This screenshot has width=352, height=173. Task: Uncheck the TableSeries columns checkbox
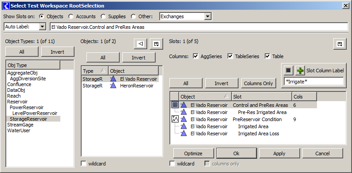(230, 56)
